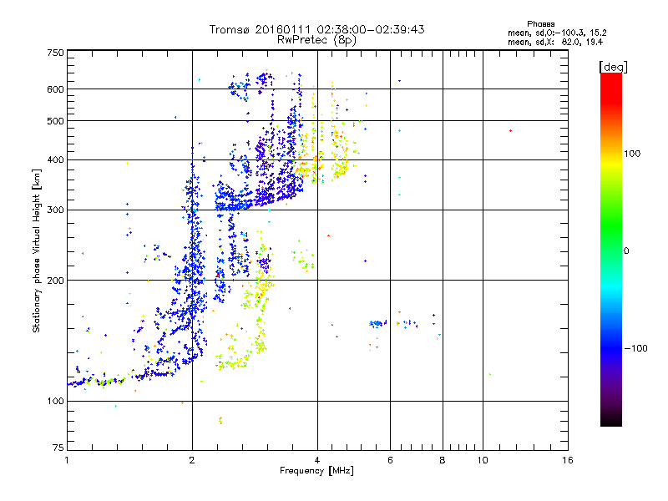The image size is (668, 501).
Task: Click the y-axis tick label '75'
Action: pyautogui.click(x=58, y=448)
